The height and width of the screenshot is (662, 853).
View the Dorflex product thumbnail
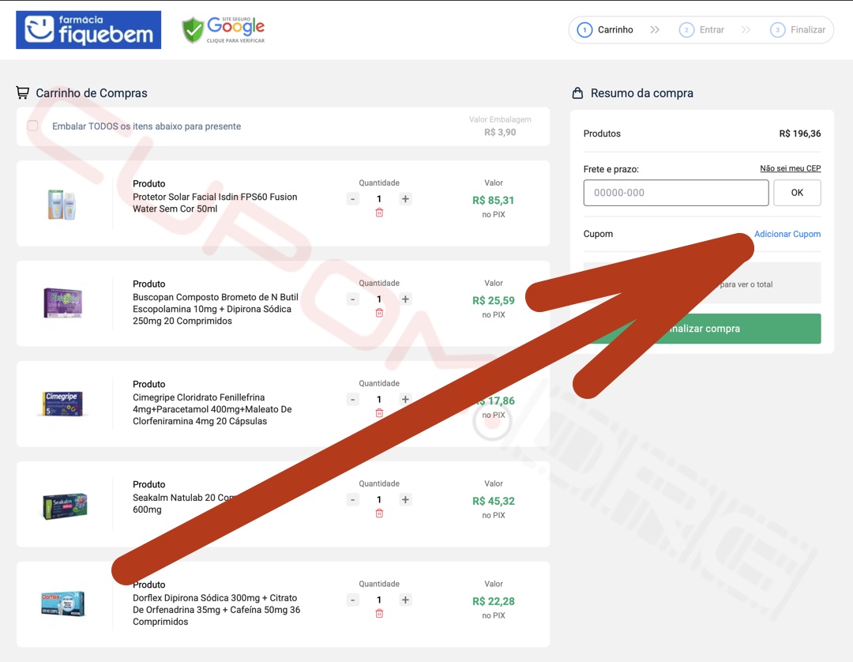coord(63,604)
